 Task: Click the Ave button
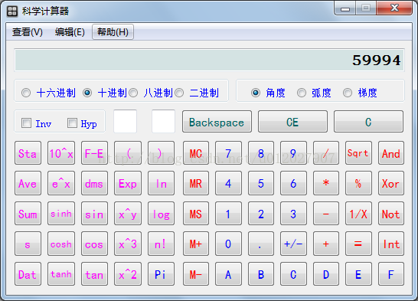[28, 183]
